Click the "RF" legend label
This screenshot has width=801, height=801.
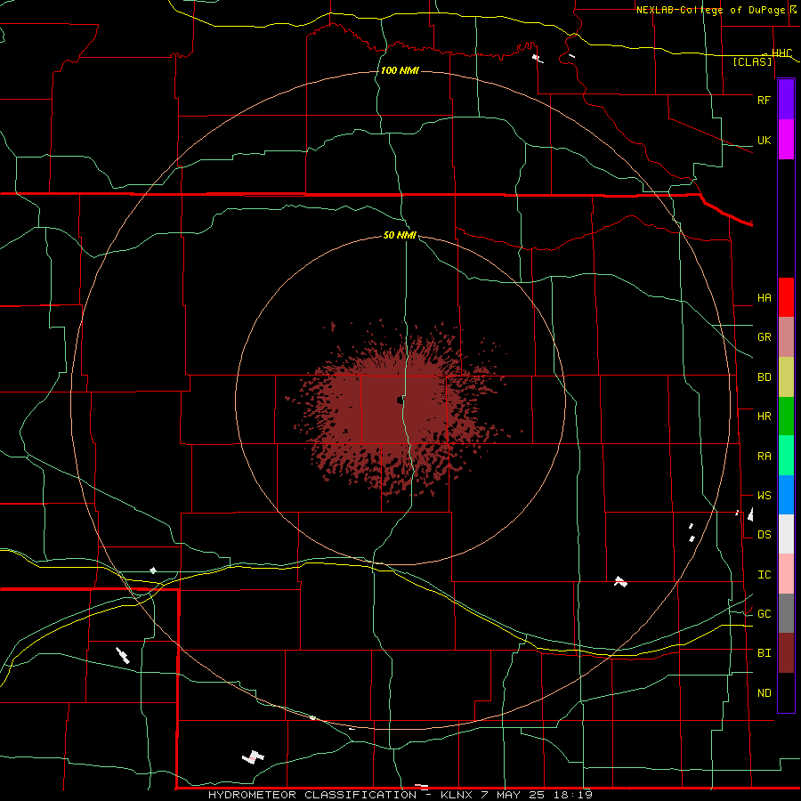[x=764, y=101]
